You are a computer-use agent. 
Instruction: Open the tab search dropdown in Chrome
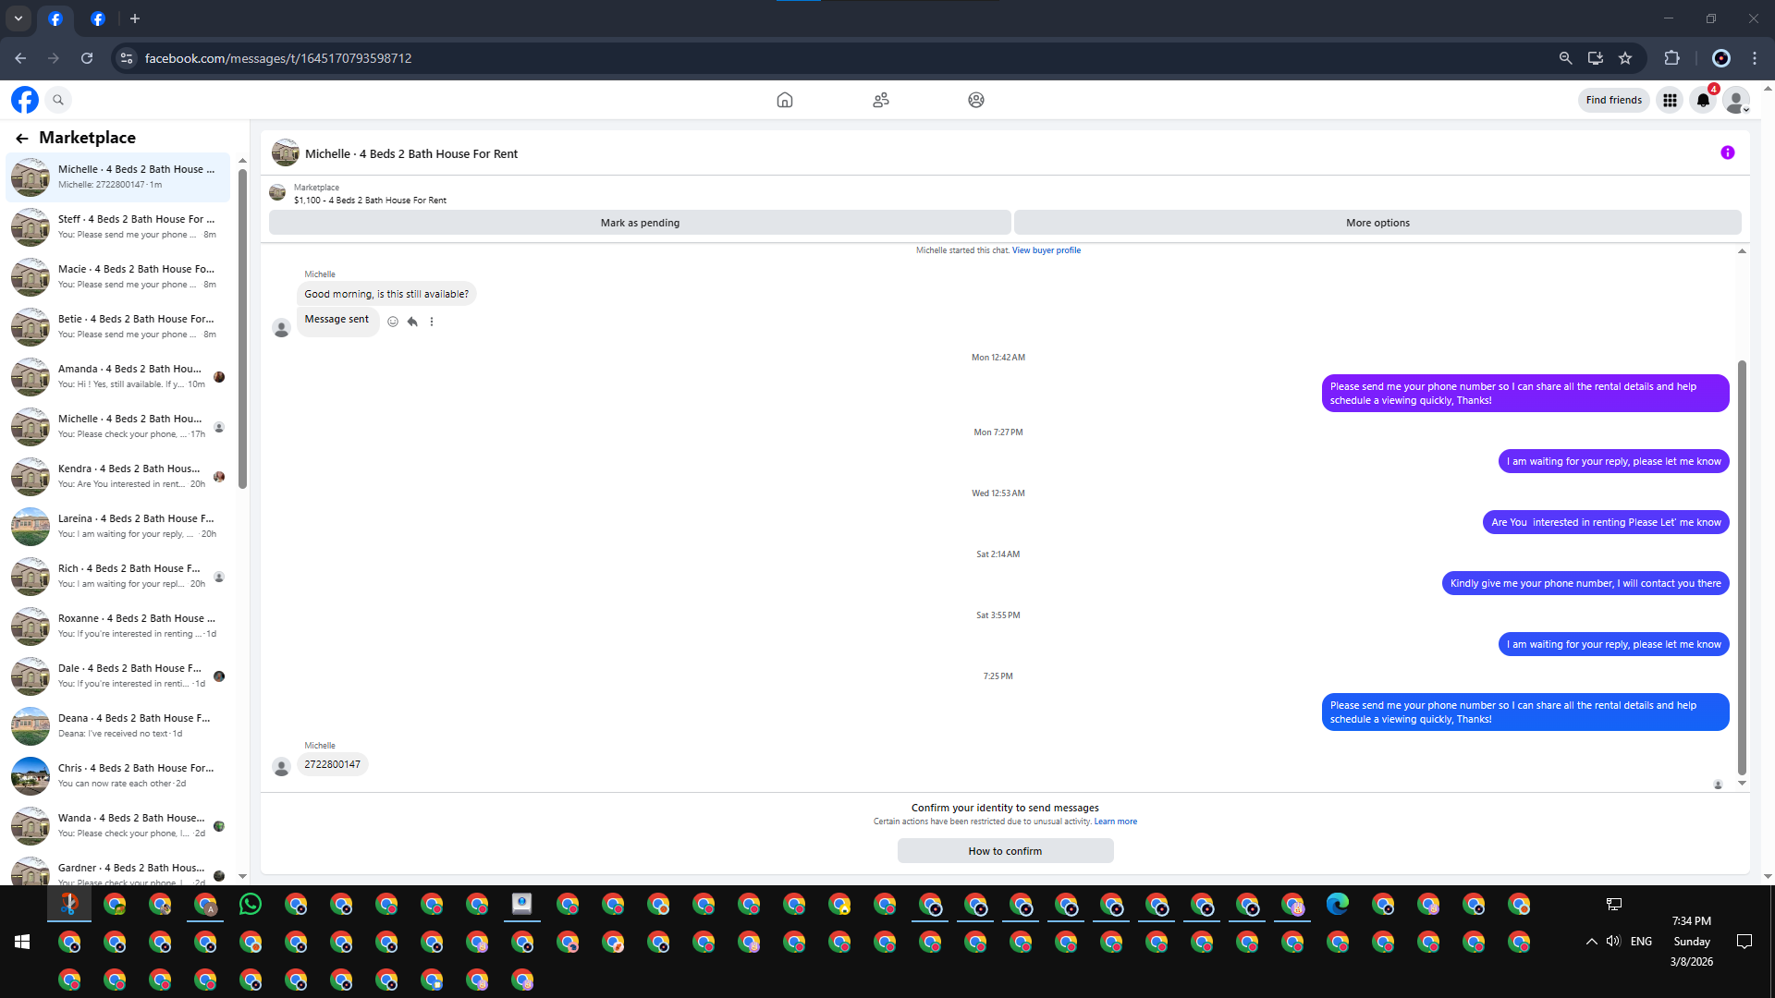[x=18, y=18]
